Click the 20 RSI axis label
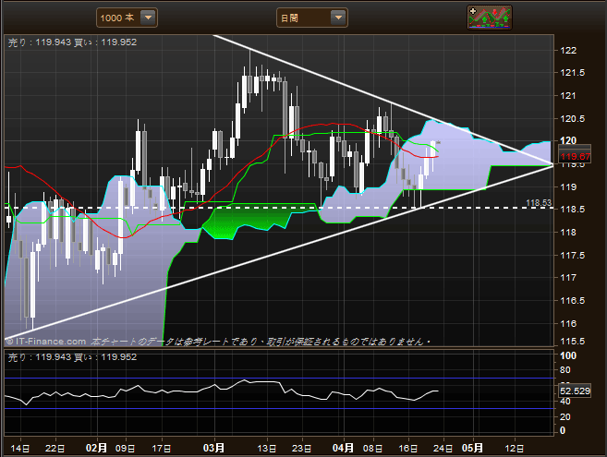Image resolution: width=607 pixels, height=457 pixels. click(565, 417)
